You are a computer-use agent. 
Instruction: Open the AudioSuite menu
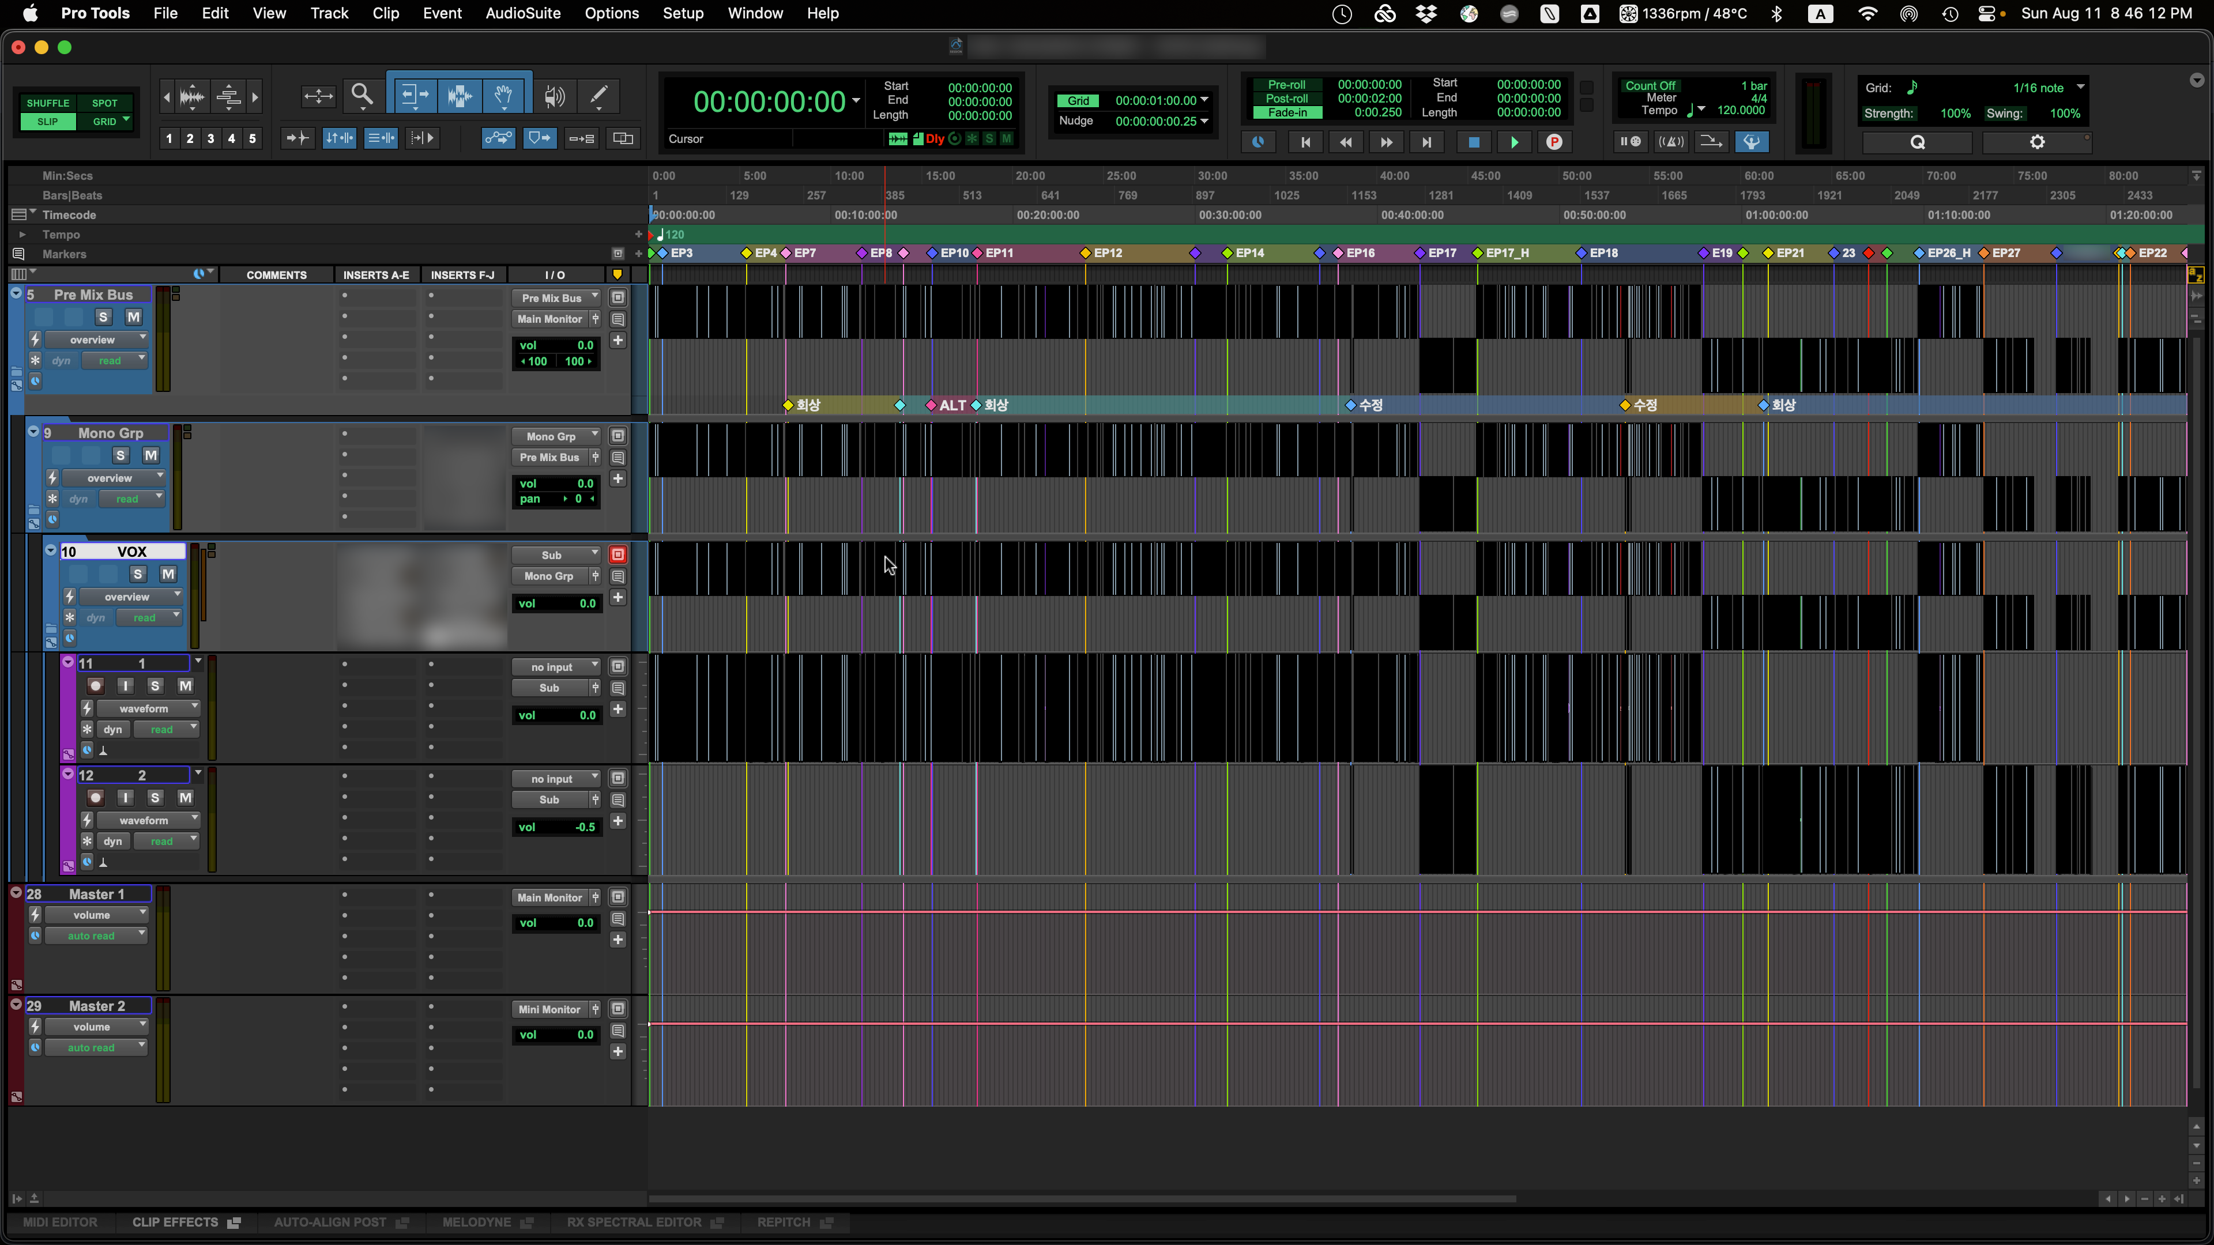522,14
